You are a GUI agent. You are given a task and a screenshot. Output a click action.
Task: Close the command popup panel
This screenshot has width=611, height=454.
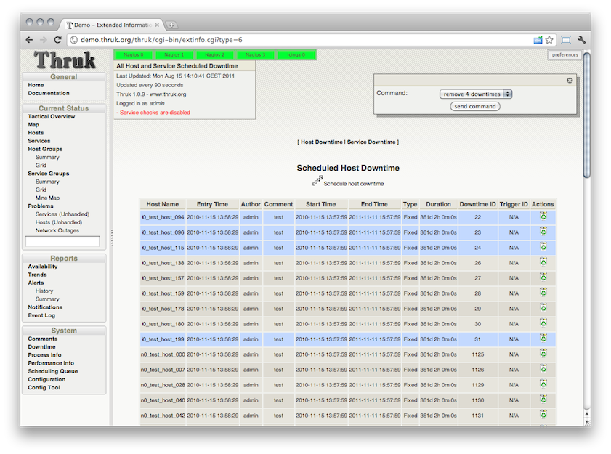tap(570, 81)
